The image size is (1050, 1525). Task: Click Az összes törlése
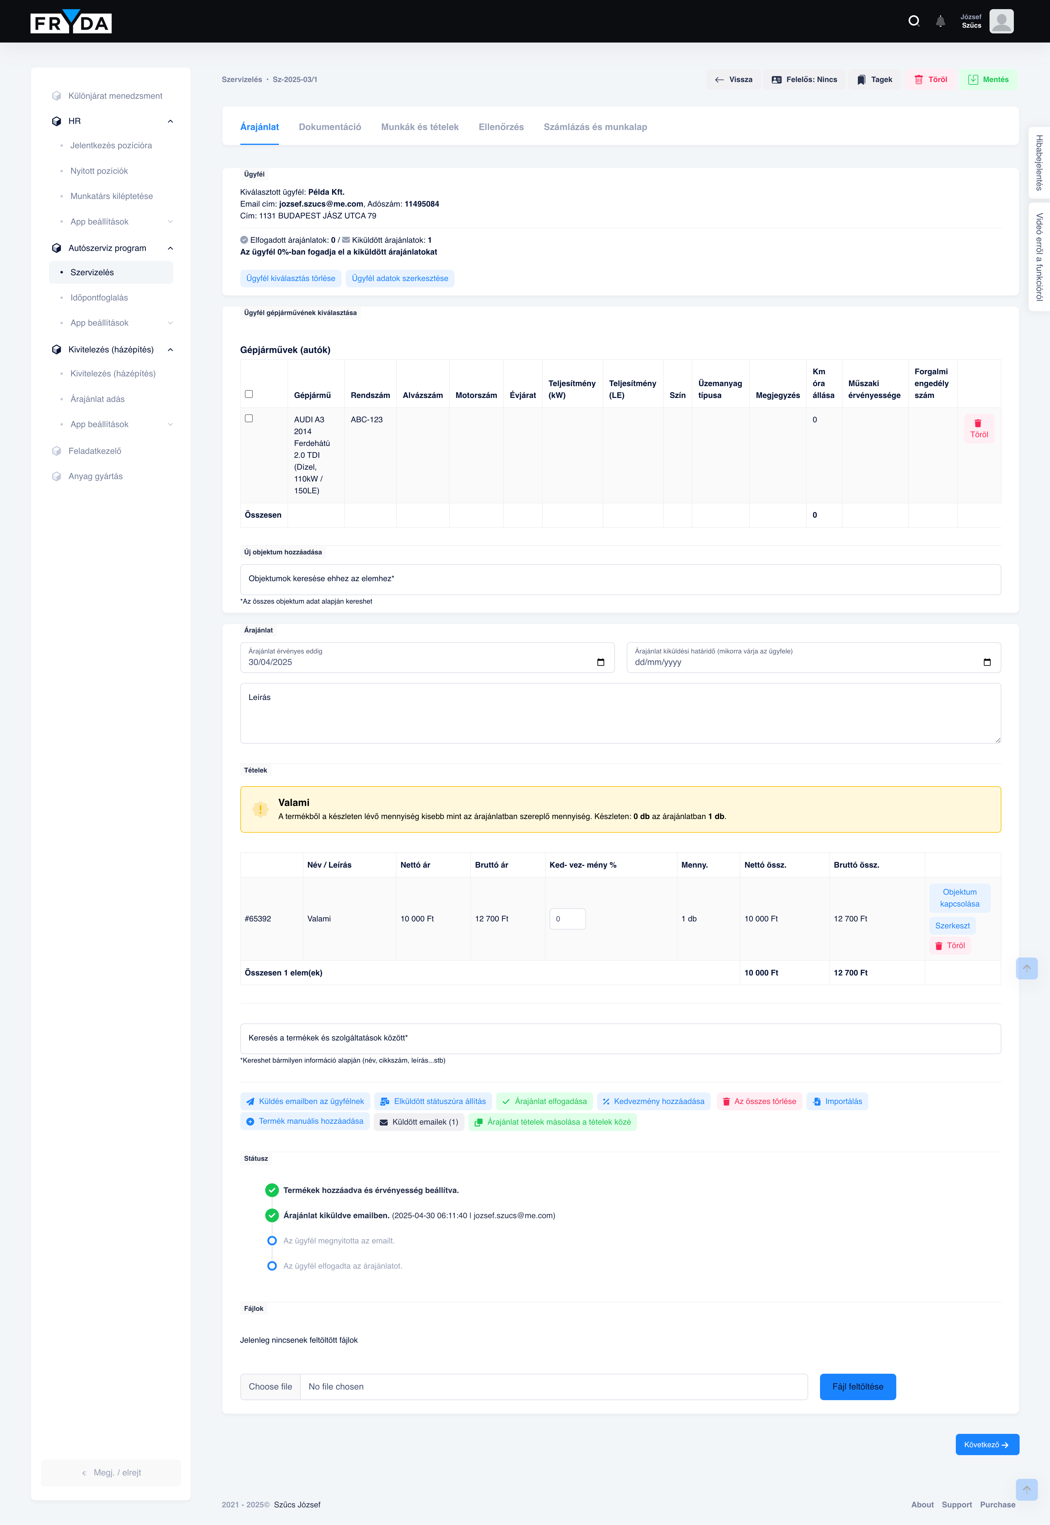point(759,1101)
